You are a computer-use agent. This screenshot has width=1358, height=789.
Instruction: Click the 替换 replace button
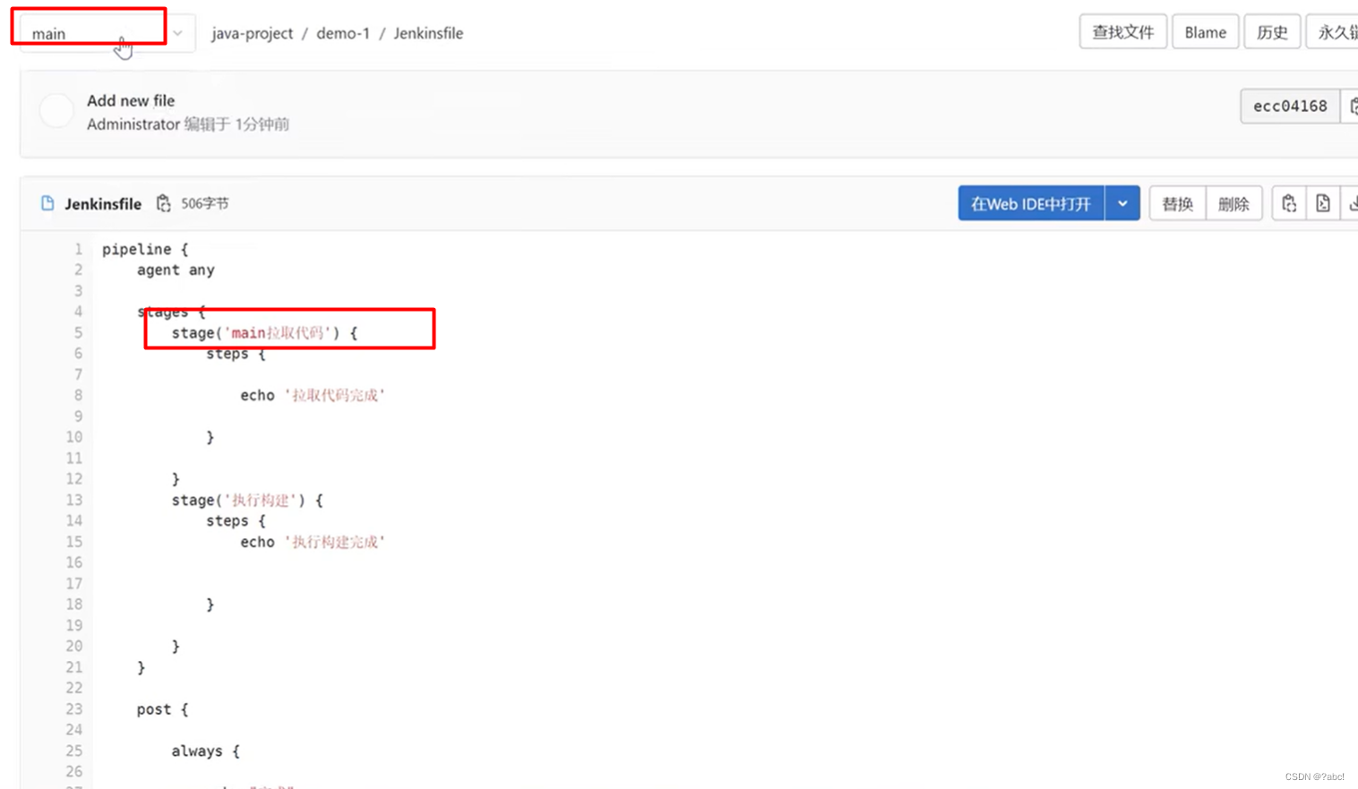point(1177,203)
